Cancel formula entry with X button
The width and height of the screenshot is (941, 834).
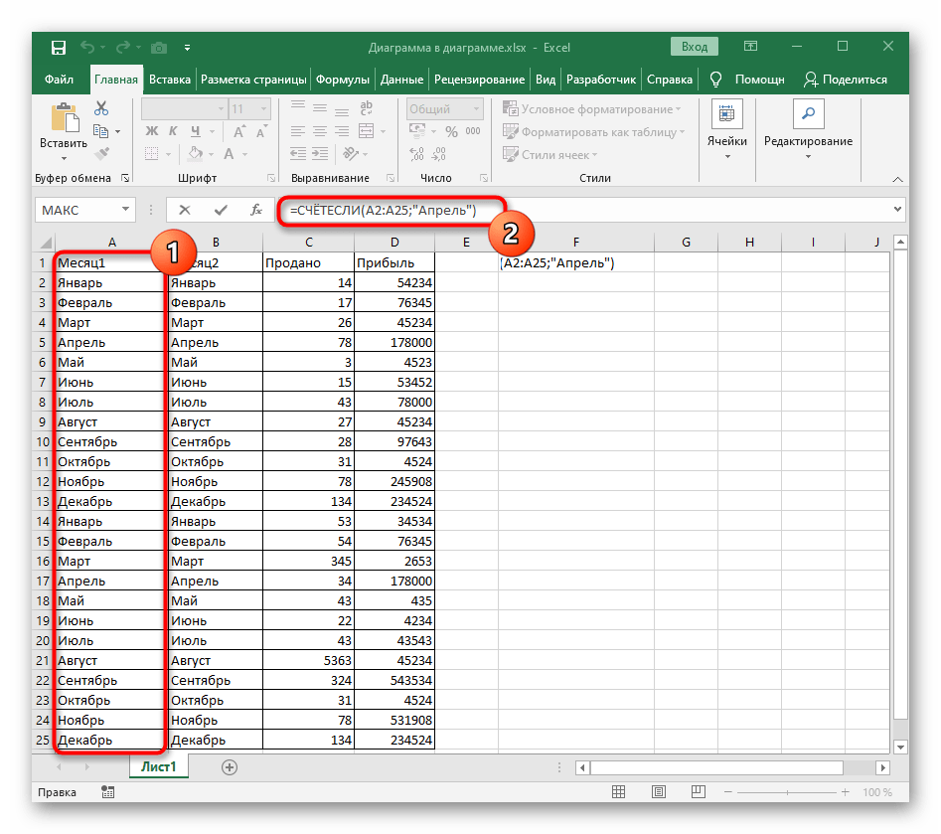pyautogui.click(x=185, y=210)
